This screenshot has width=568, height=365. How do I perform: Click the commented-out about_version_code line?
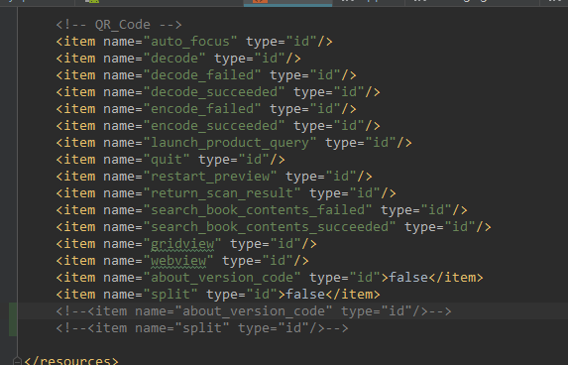tap(254, 311)
